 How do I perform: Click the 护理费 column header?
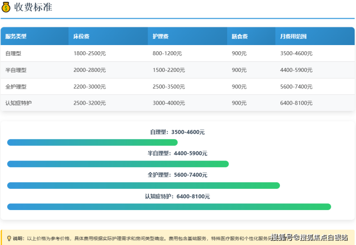(x=161, y=36)
